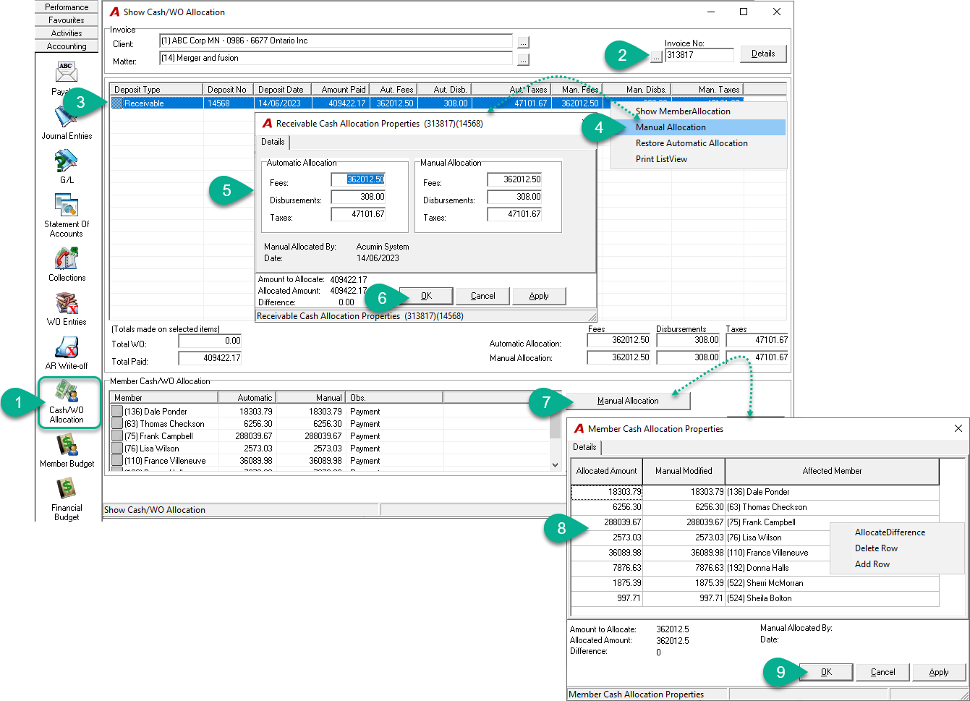Click OK in Receivable Cash Allocation Properties
Screen dimensions: 970x701
pos(426,296)
